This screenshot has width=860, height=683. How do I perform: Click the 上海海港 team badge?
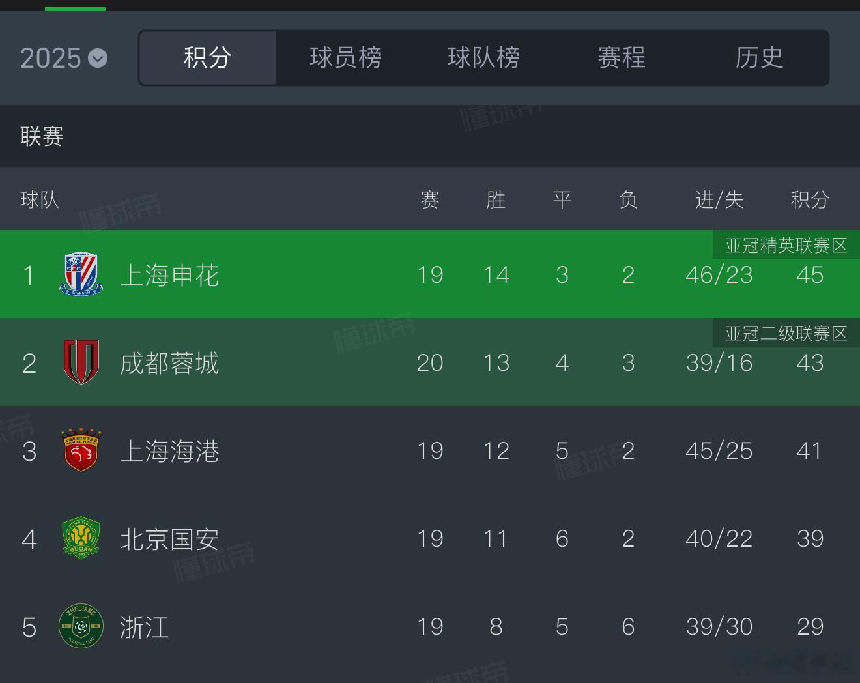pos(81,450)
